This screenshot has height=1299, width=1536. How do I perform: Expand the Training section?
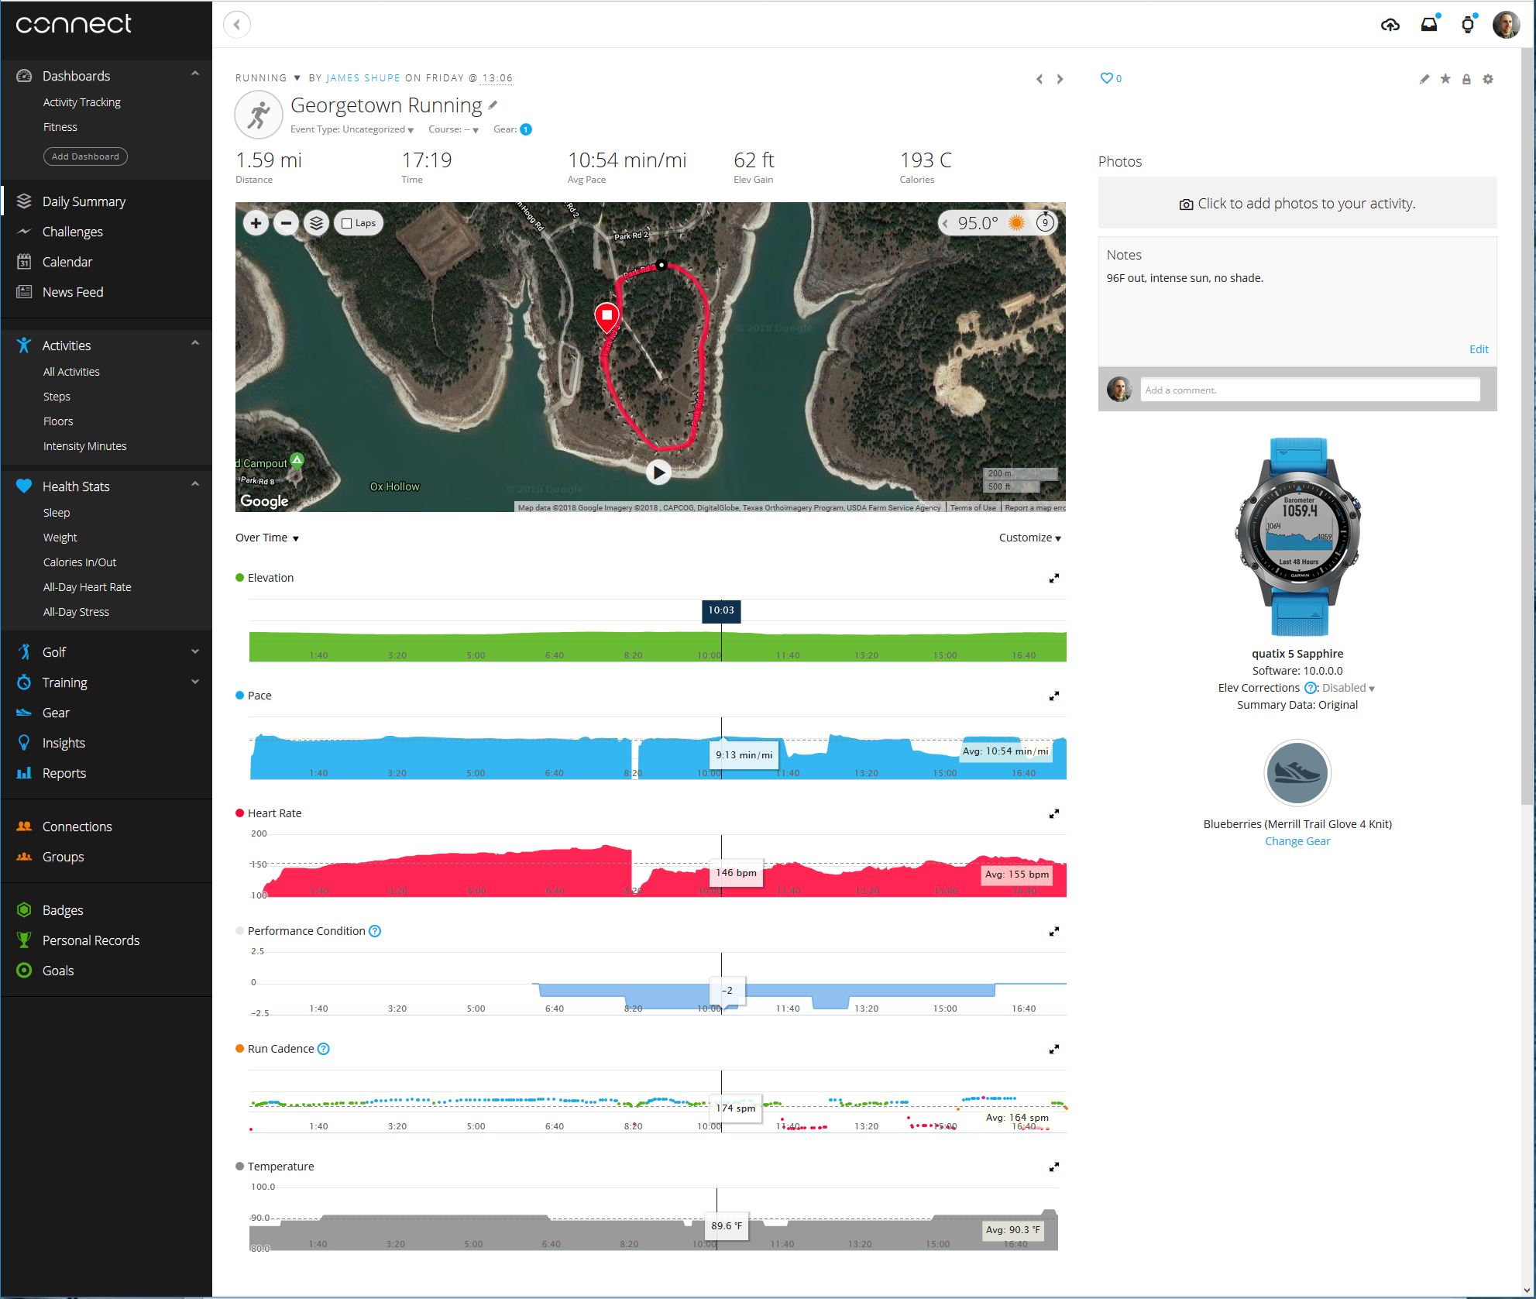[195, 682]
